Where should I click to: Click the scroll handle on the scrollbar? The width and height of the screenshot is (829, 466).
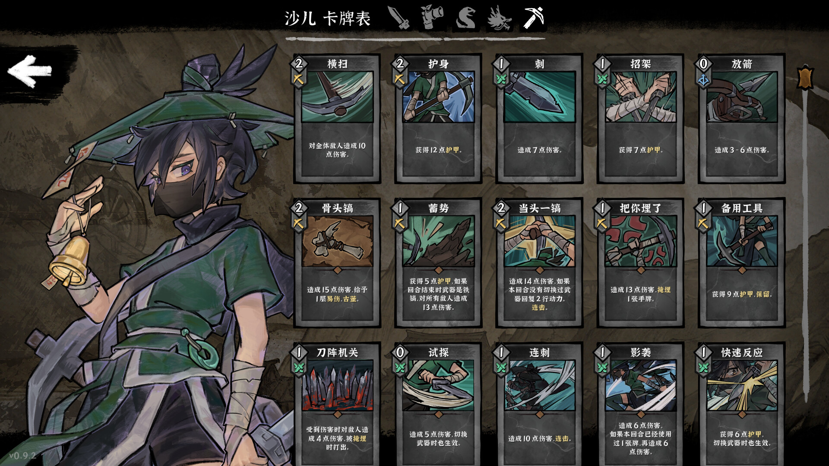coord(805,78)
